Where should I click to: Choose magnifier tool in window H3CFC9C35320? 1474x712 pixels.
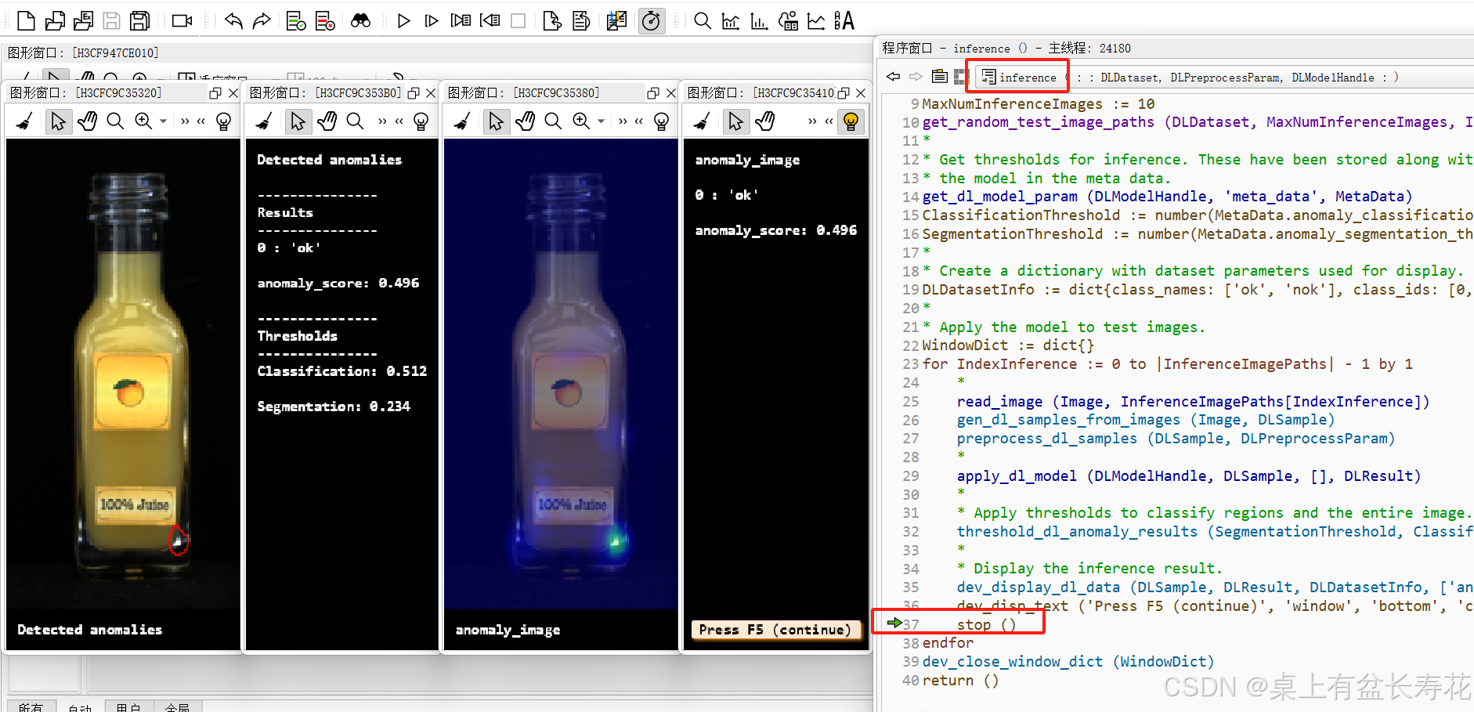pyautogui.click(x=115, y=121)
